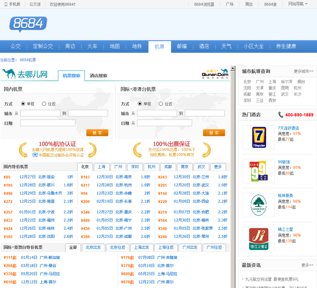Expand the 网站导航 dropdown
Viewport: 317px width, 288px height.
[298, 4]
